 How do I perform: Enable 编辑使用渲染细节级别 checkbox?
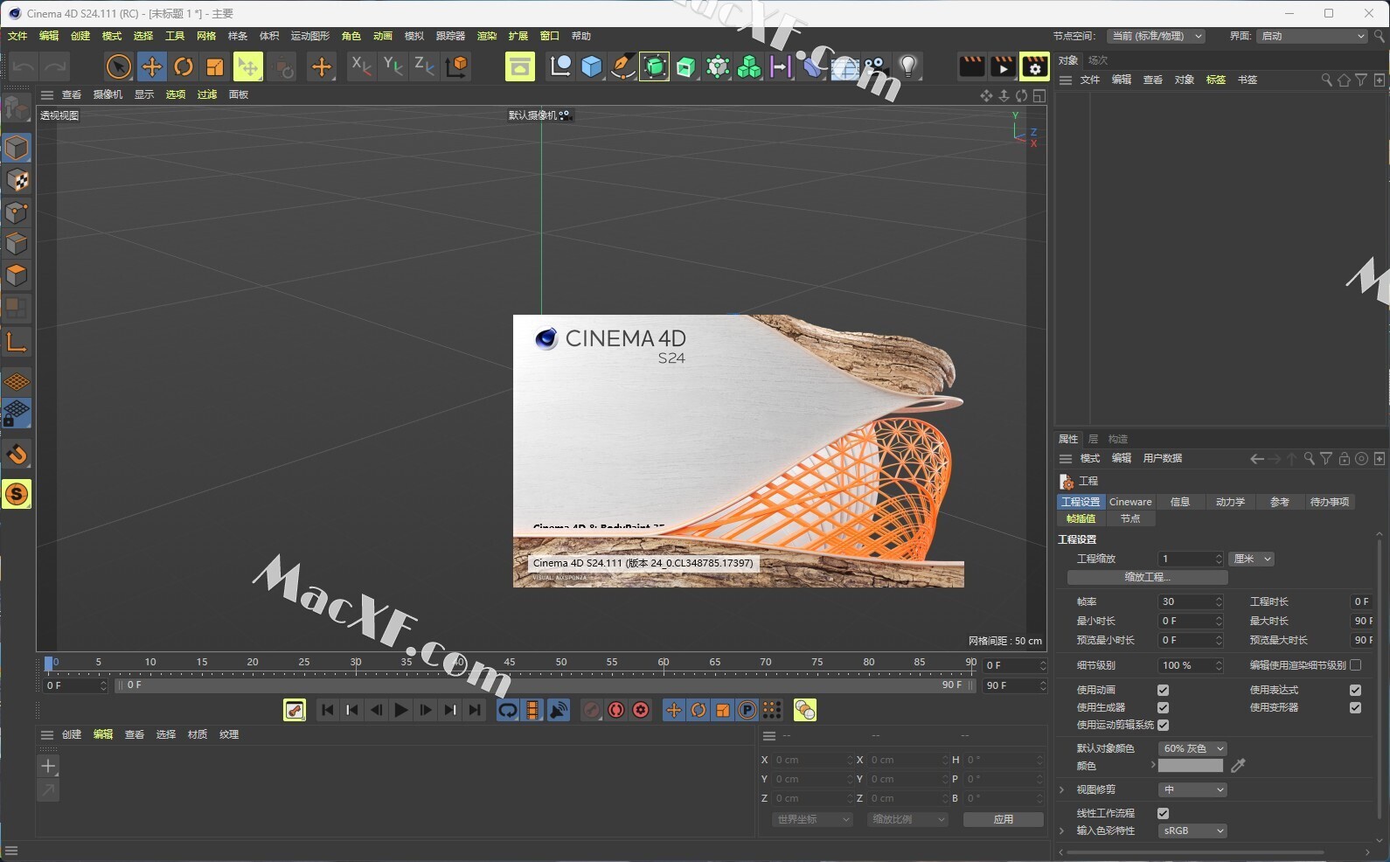point(1355,665)
